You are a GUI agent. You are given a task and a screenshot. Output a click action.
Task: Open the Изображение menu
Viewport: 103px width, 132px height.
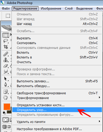click(x=51, y=8)
